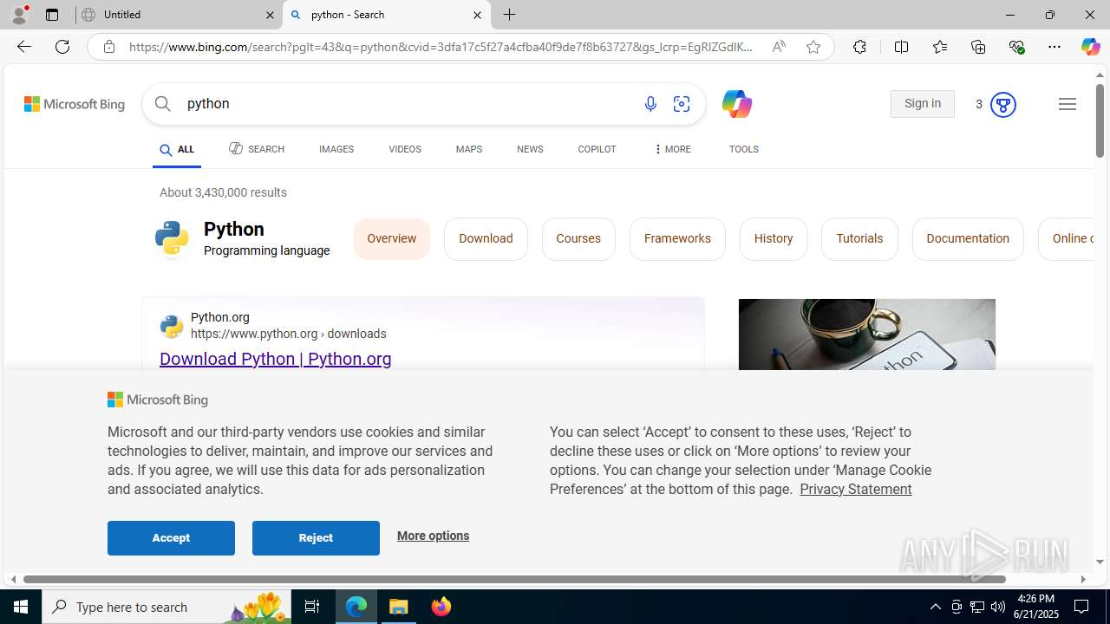
Task: Switch to SEARCH tab
Action: click(257, 149)
